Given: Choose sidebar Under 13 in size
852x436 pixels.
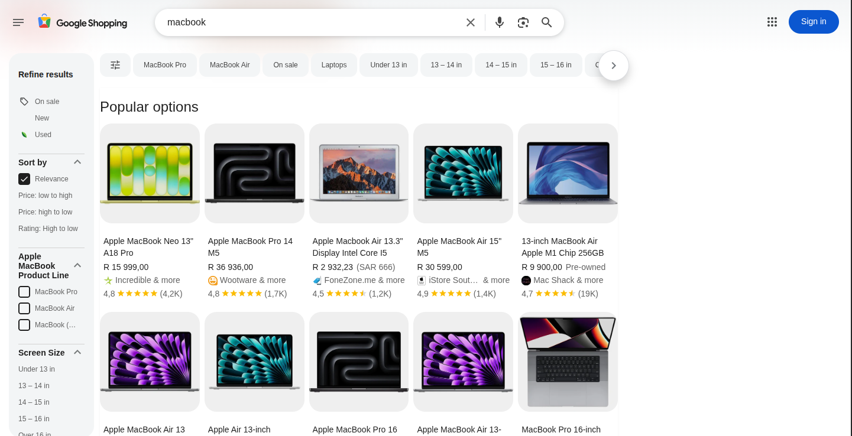Looking at the screenshot, I should (37, 369).
